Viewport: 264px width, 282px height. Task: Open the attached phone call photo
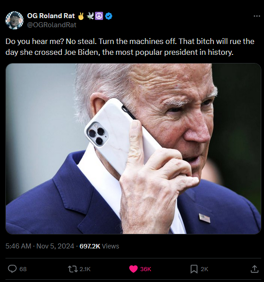point(133,149)
